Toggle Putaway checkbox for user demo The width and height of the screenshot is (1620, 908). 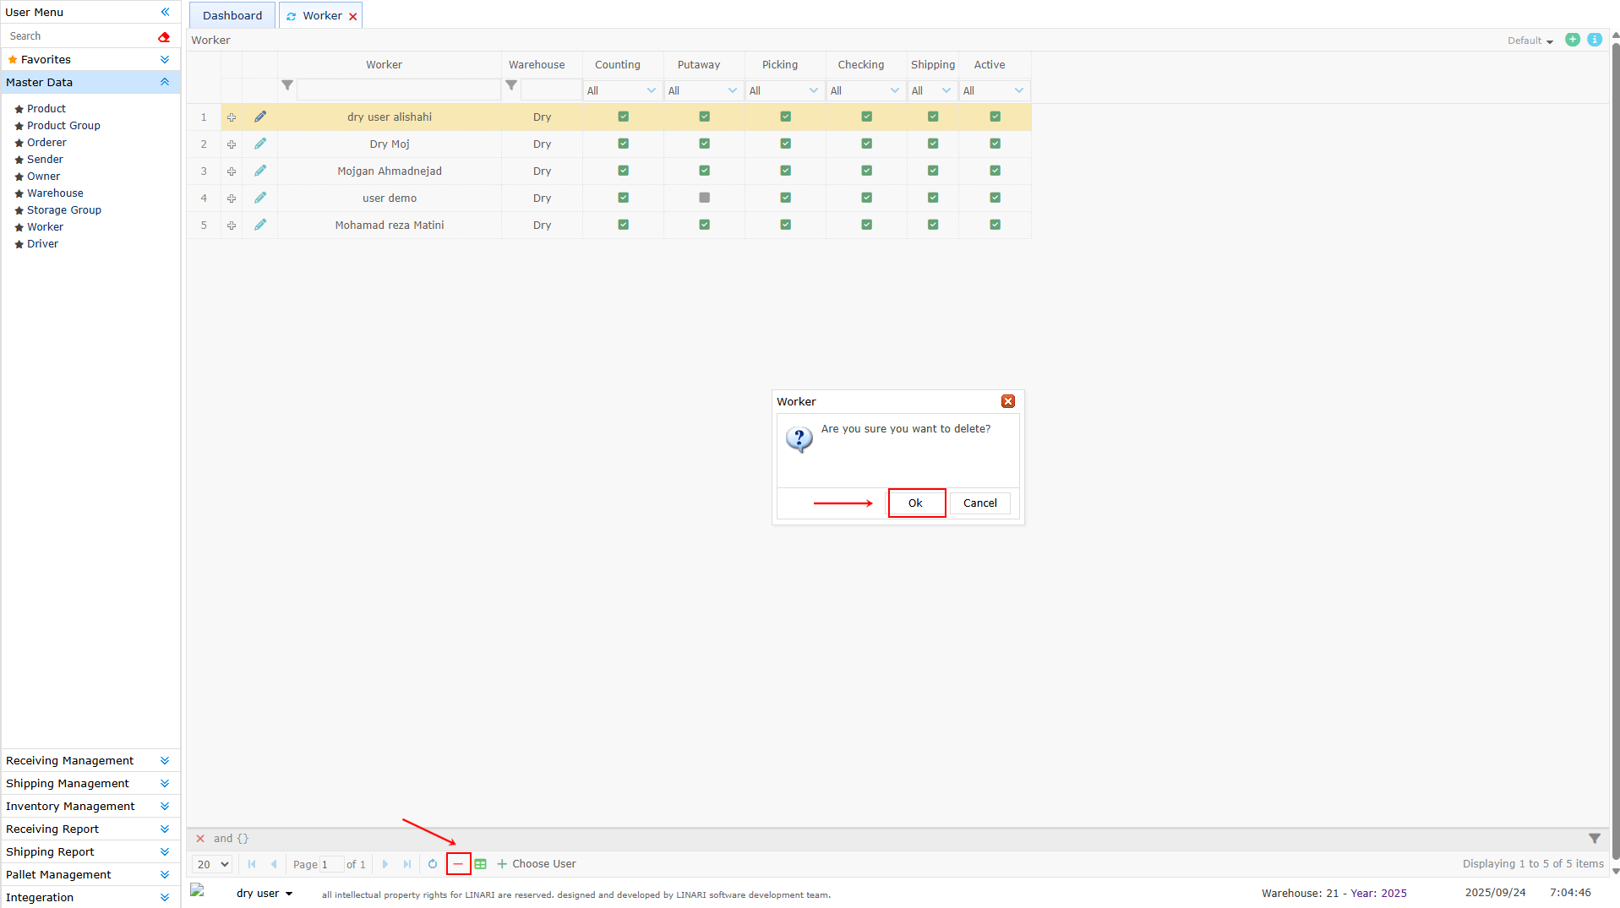(x=704, y=198)
